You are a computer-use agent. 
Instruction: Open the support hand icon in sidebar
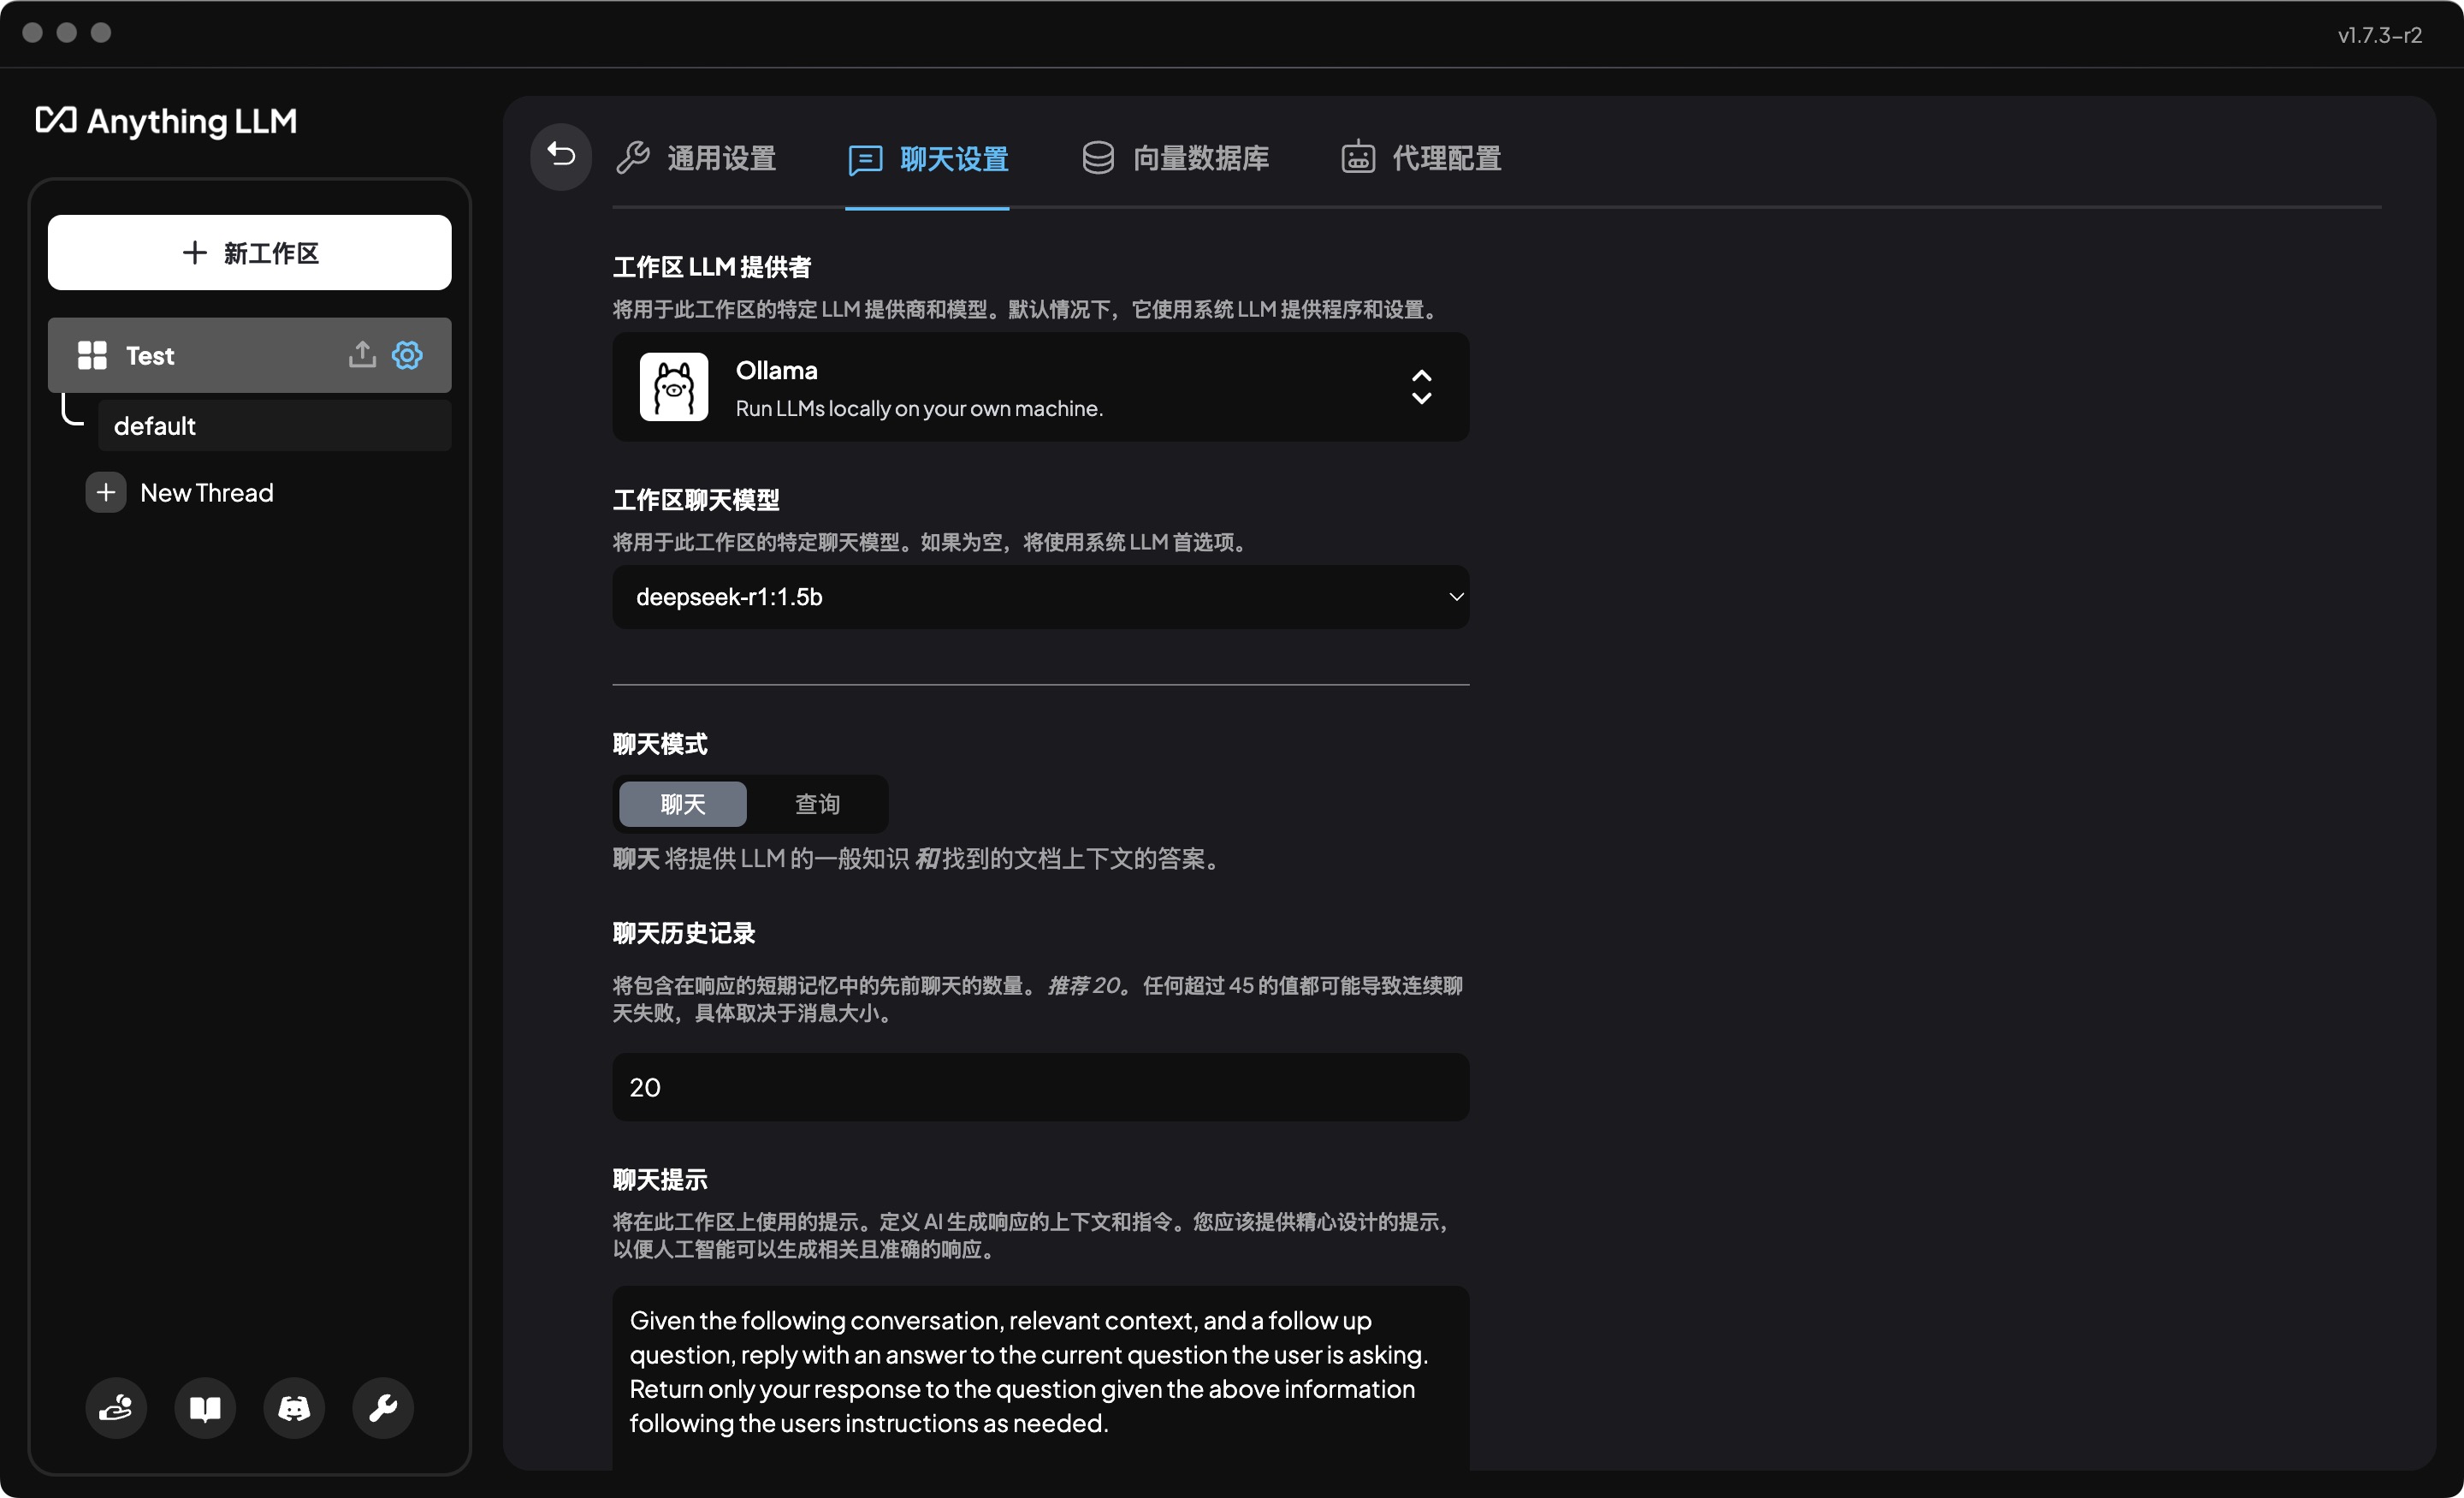[116, 1409]
